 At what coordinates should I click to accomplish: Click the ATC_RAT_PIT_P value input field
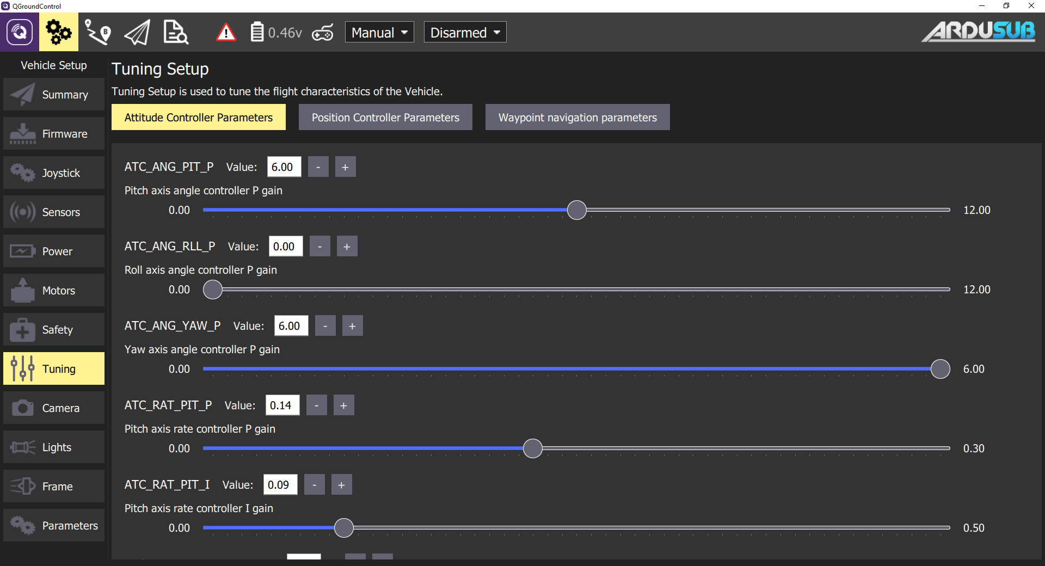(x=282, y=405)
